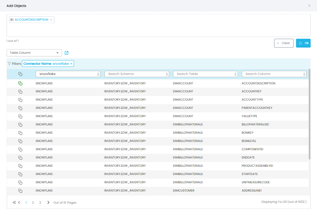Click INVENTORY.EDW_INVENTORY in the ENDDATE row
The image size is (317, 213).
tap(125, 158)
